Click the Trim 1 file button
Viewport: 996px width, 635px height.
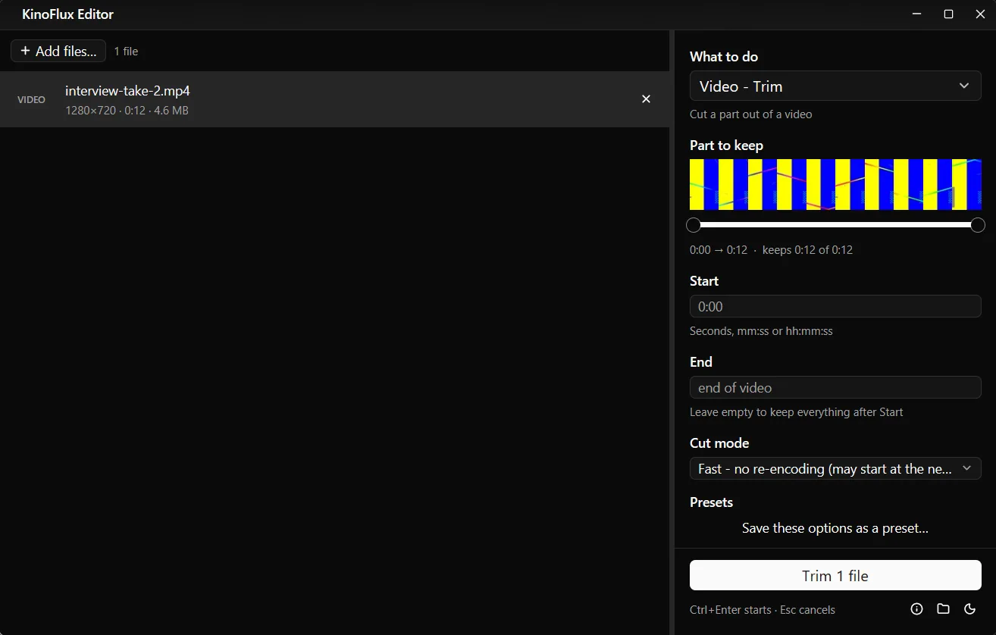835,575
